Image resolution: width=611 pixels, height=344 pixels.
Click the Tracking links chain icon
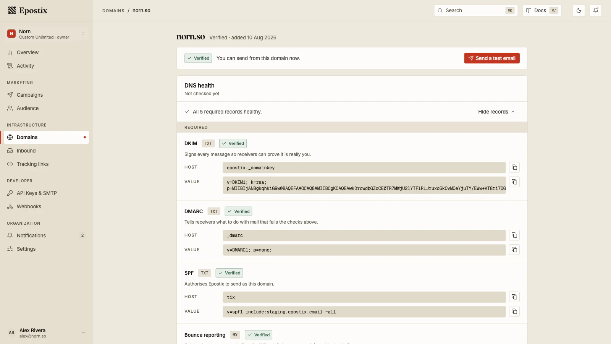point(10,164)
